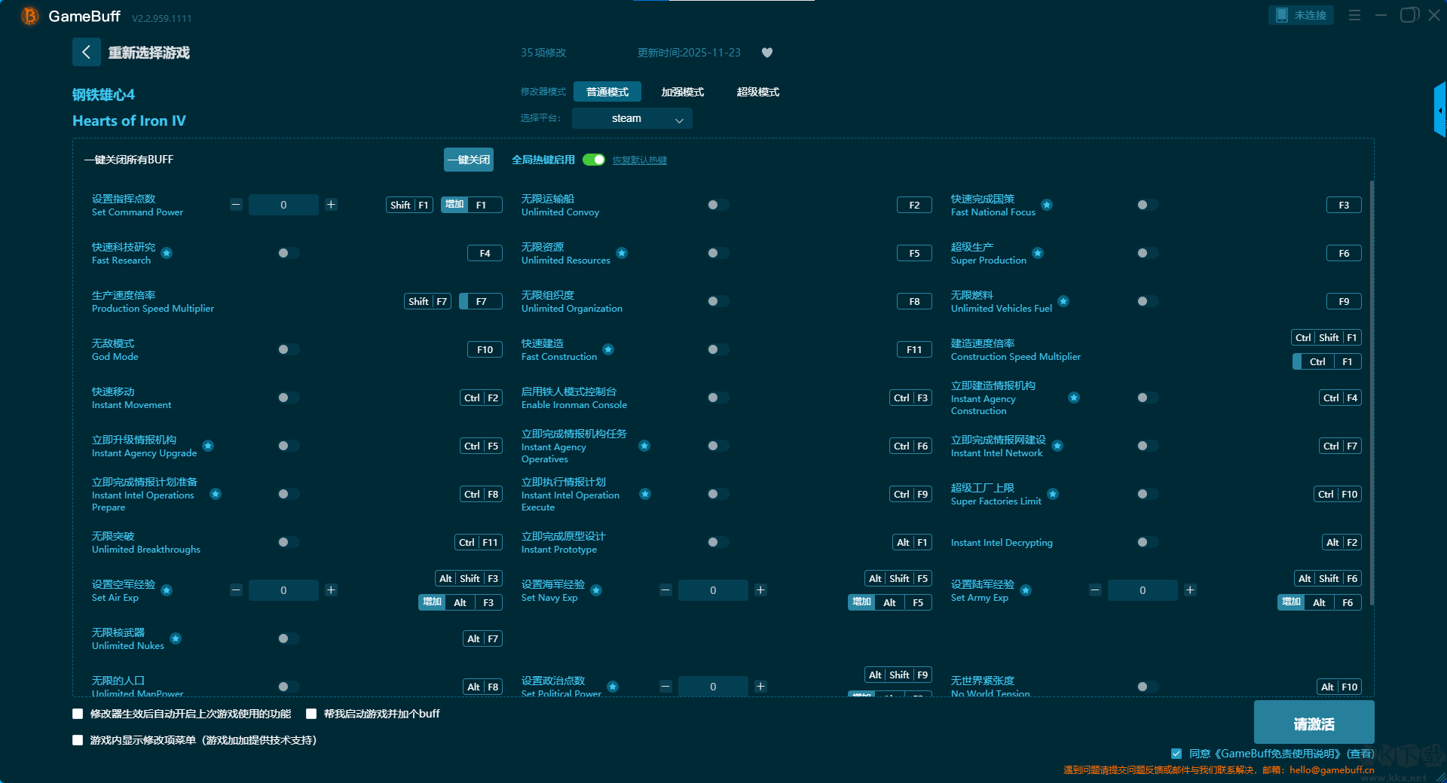Image resolution: width=1447 pixels, height=783 pixels.
Task: Click star icon beside Set Air Exp
Action: click(167, 590)
